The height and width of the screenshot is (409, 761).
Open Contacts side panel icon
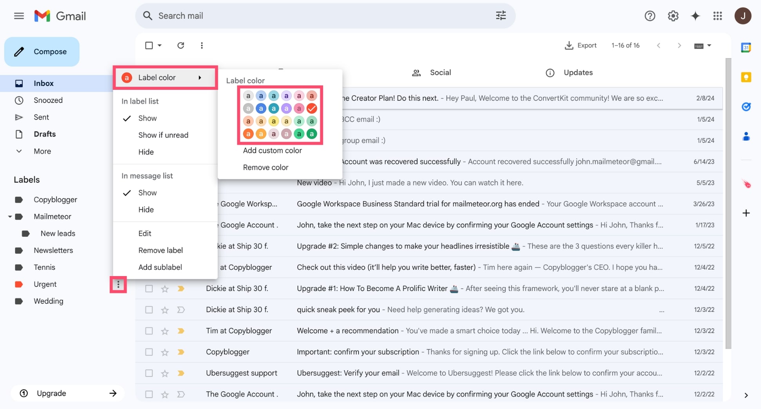pyautogui.click(x=746, y=136)
